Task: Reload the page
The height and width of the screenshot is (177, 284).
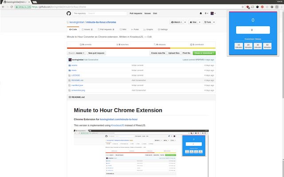Action: pyautogui.click(x=12, y=7)
